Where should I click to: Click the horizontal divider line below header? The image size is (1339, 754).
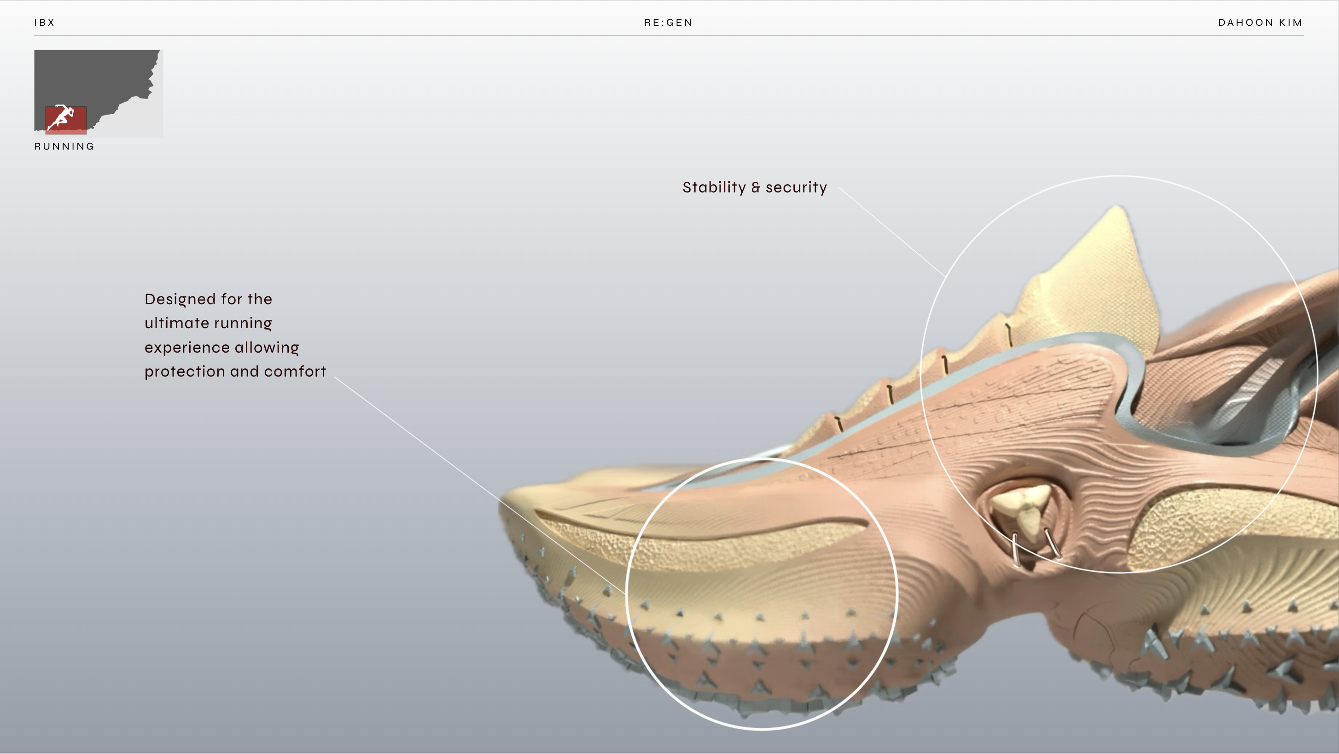tap(669, 36)
